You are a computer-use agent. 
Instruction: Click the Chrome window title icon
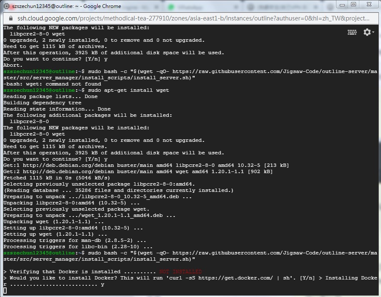(x=7, y=6)
